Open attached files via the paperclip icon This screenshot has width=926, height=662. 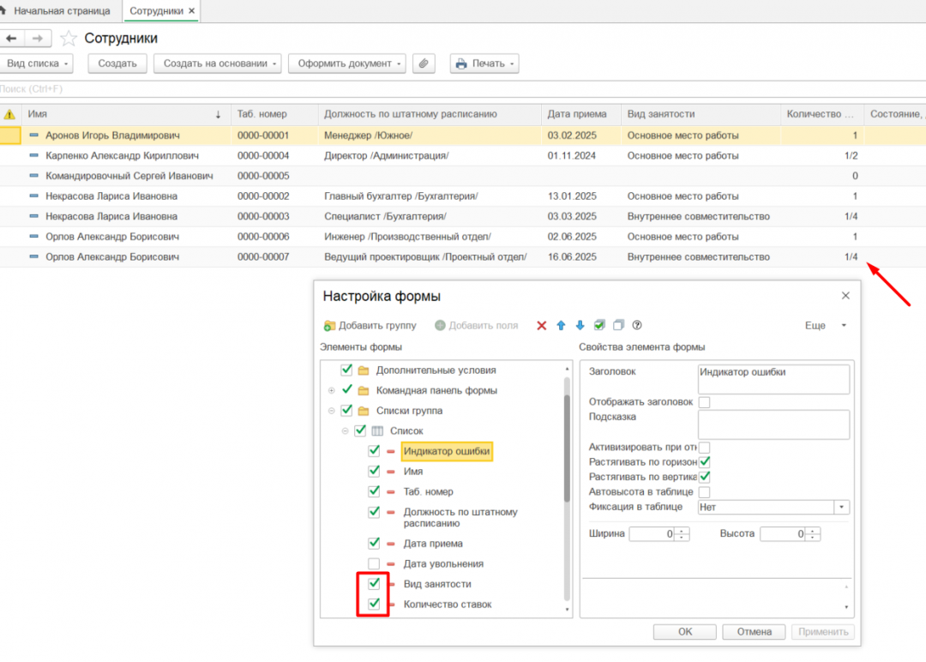(424, 63)
